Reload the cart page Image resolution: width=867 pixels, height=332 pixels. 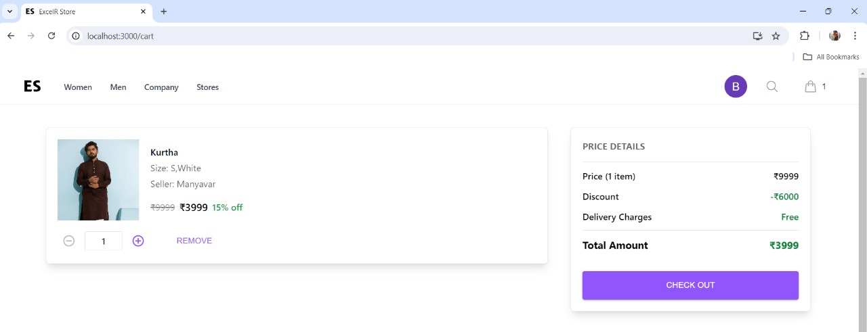pos(51,36)
